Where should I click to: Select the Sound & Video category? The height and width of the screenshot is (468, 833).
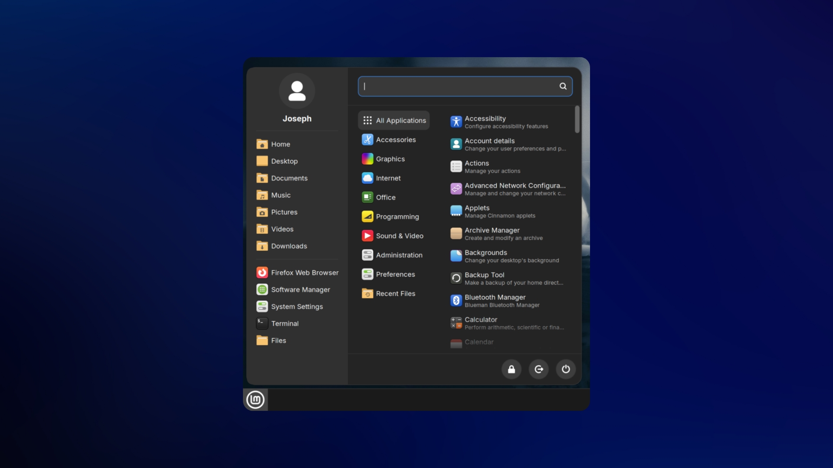[394, 236]
